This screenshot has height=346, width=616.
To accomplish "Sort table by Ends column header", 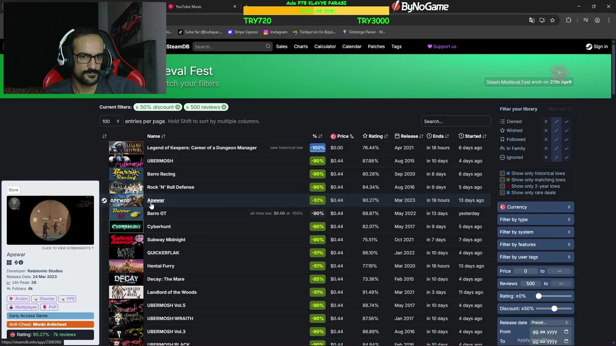I will (x=437, y=136).
